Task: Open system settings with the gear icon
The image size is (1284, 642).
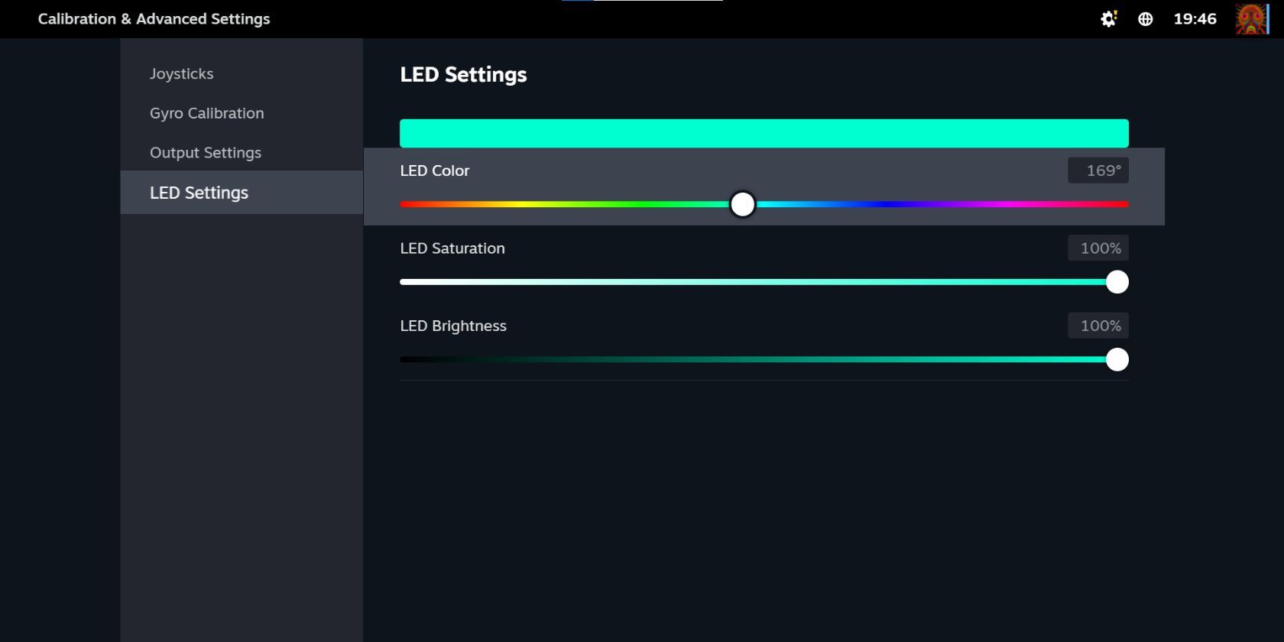Action: (x=1106, y=19)
